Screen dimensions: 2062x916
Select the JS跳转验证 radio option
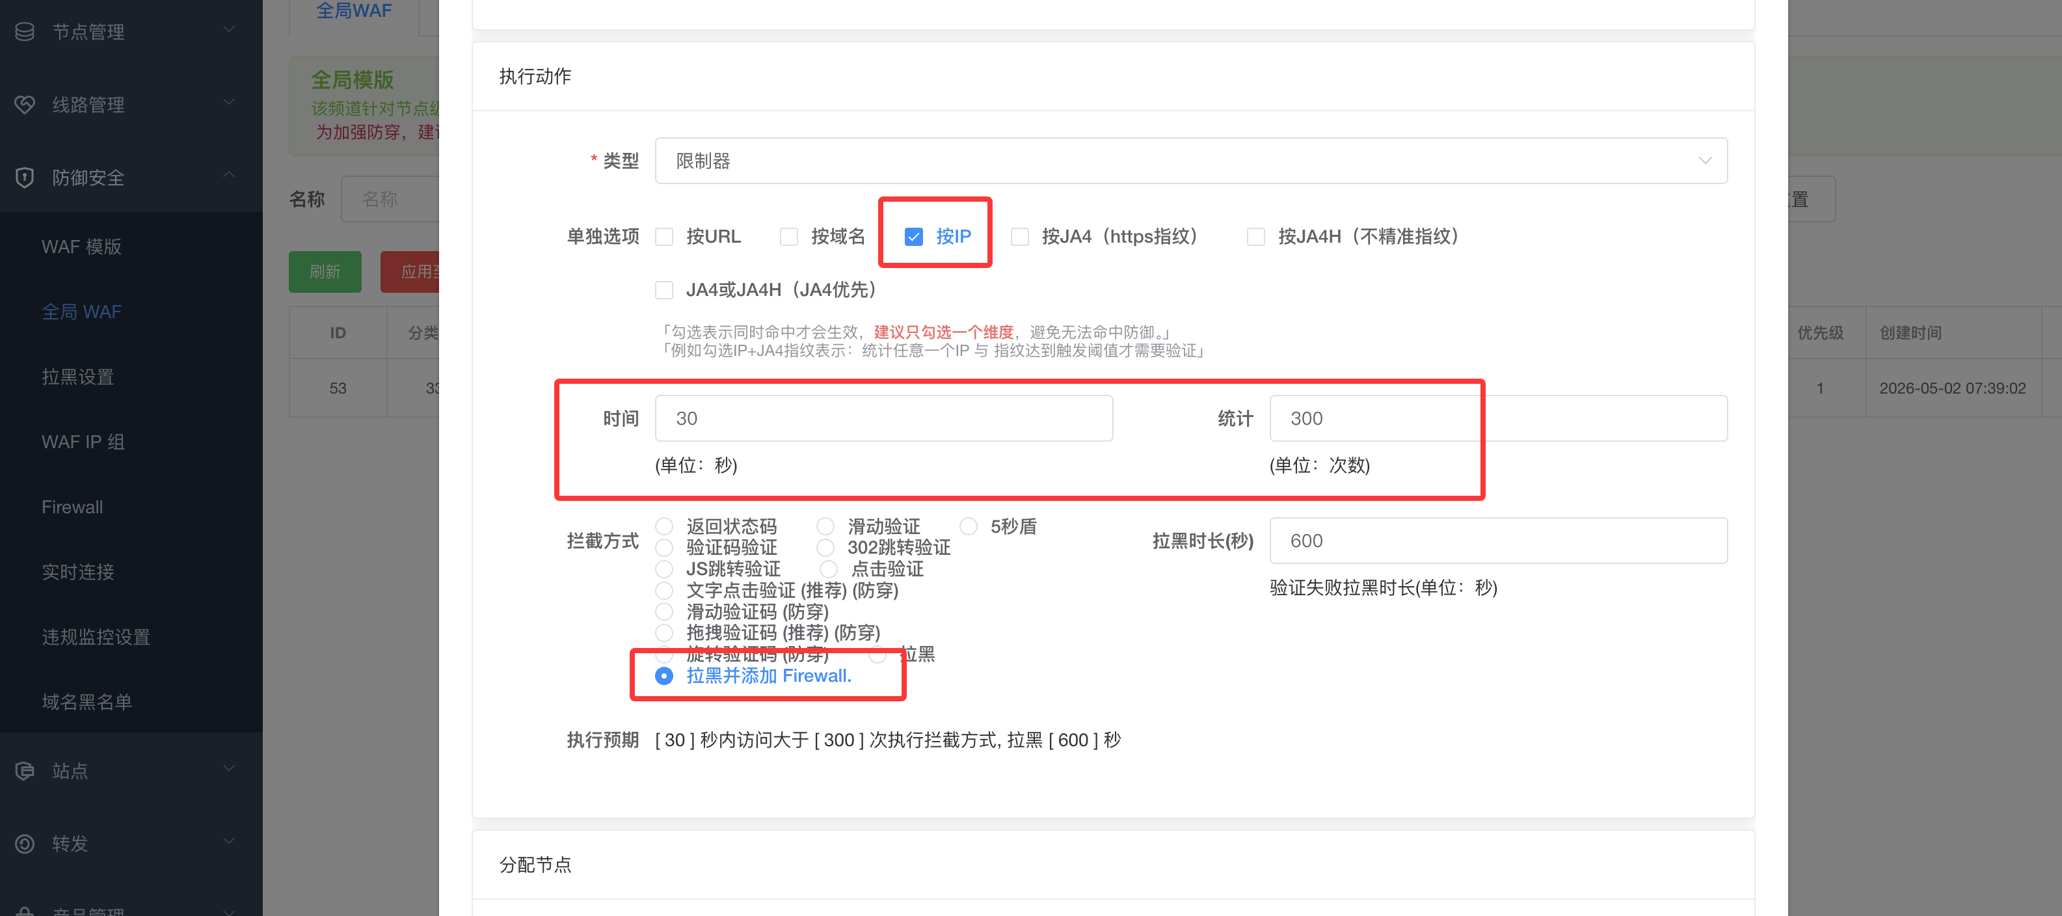click(x=664, y=569)
